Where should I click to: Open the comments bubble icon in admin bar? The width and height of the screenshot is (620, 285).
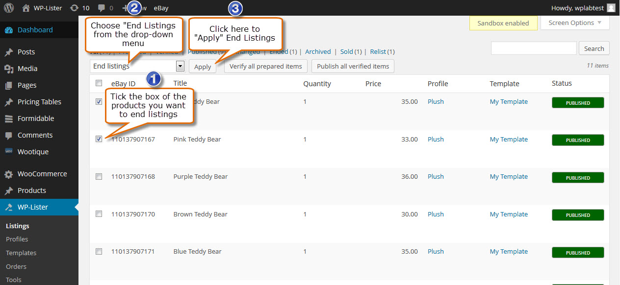tap(102, 8)
